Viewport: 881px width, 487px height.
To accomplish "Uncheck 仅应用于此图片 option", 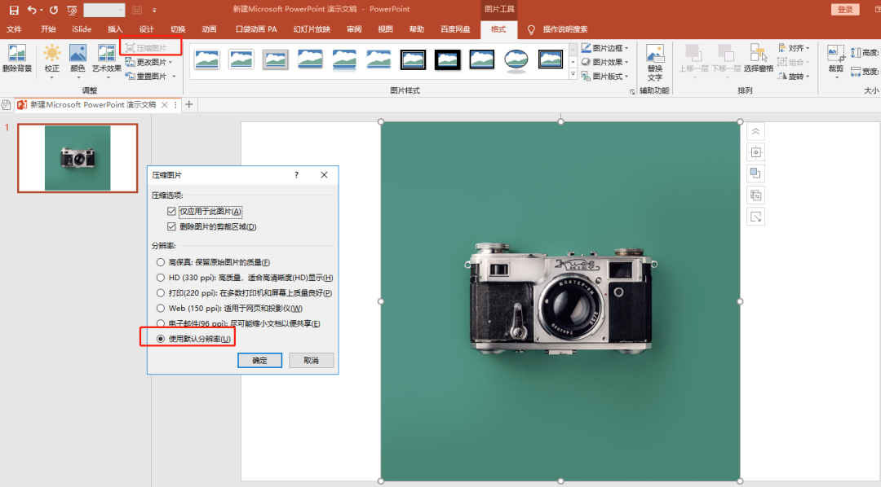I will coord(170,211).
